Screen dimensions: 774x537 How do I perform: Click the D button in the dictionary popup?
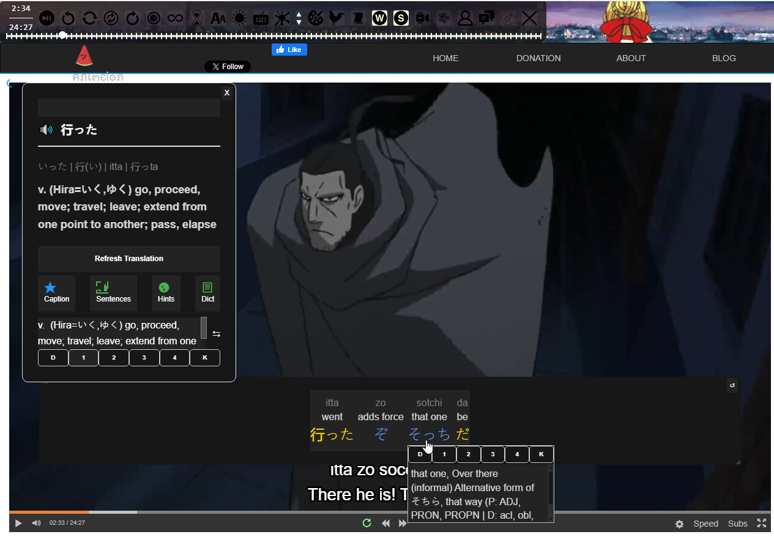tap(53, 358)
